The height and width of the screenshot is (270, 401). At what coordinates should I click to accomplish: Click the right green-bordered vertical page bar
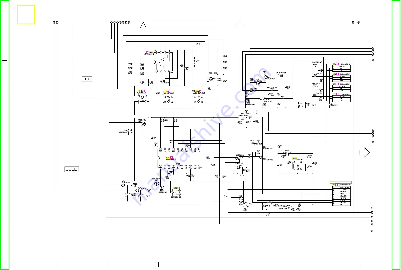[396, 135]
